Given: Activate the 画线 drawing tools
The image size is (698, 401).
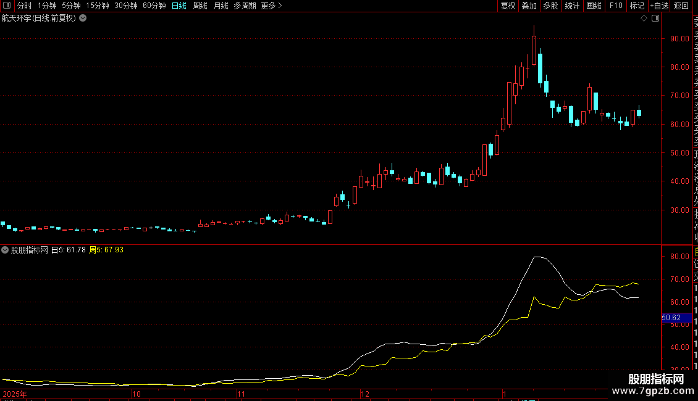Looking at the screenshot, I should (x=594, y=6).
